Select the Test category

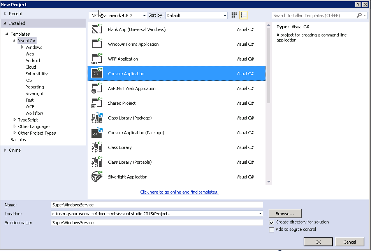click(29, 100)
